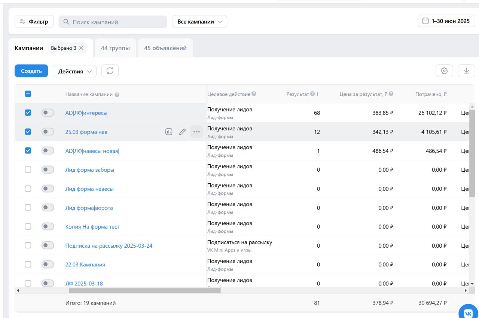Open the Действия dropdown
Screen dimensions: 479x318
tap(74, 71)
